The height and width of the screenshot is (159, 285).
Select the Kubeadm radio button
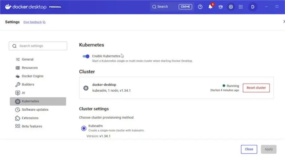pyautogui.click(x=84, y=128)
